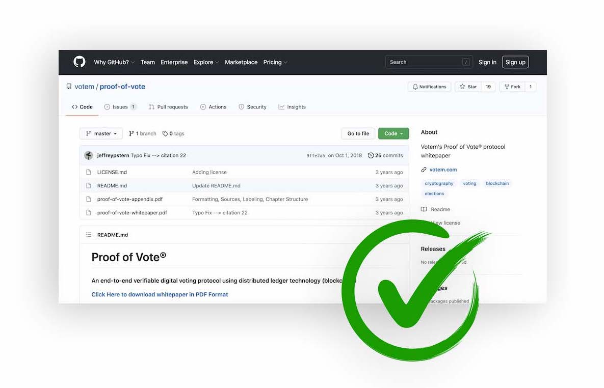604x388 pixels.
Task: Go to the Insights tab
Action: point(292,107)
